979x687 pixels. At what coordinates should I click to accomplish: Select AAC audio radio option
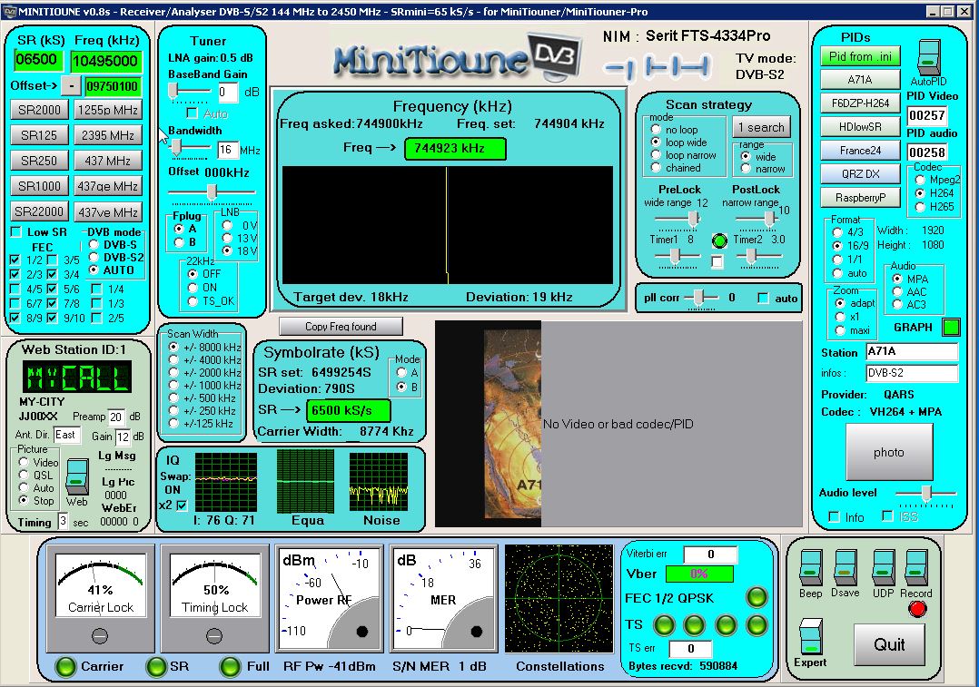[x=897, y=291]
